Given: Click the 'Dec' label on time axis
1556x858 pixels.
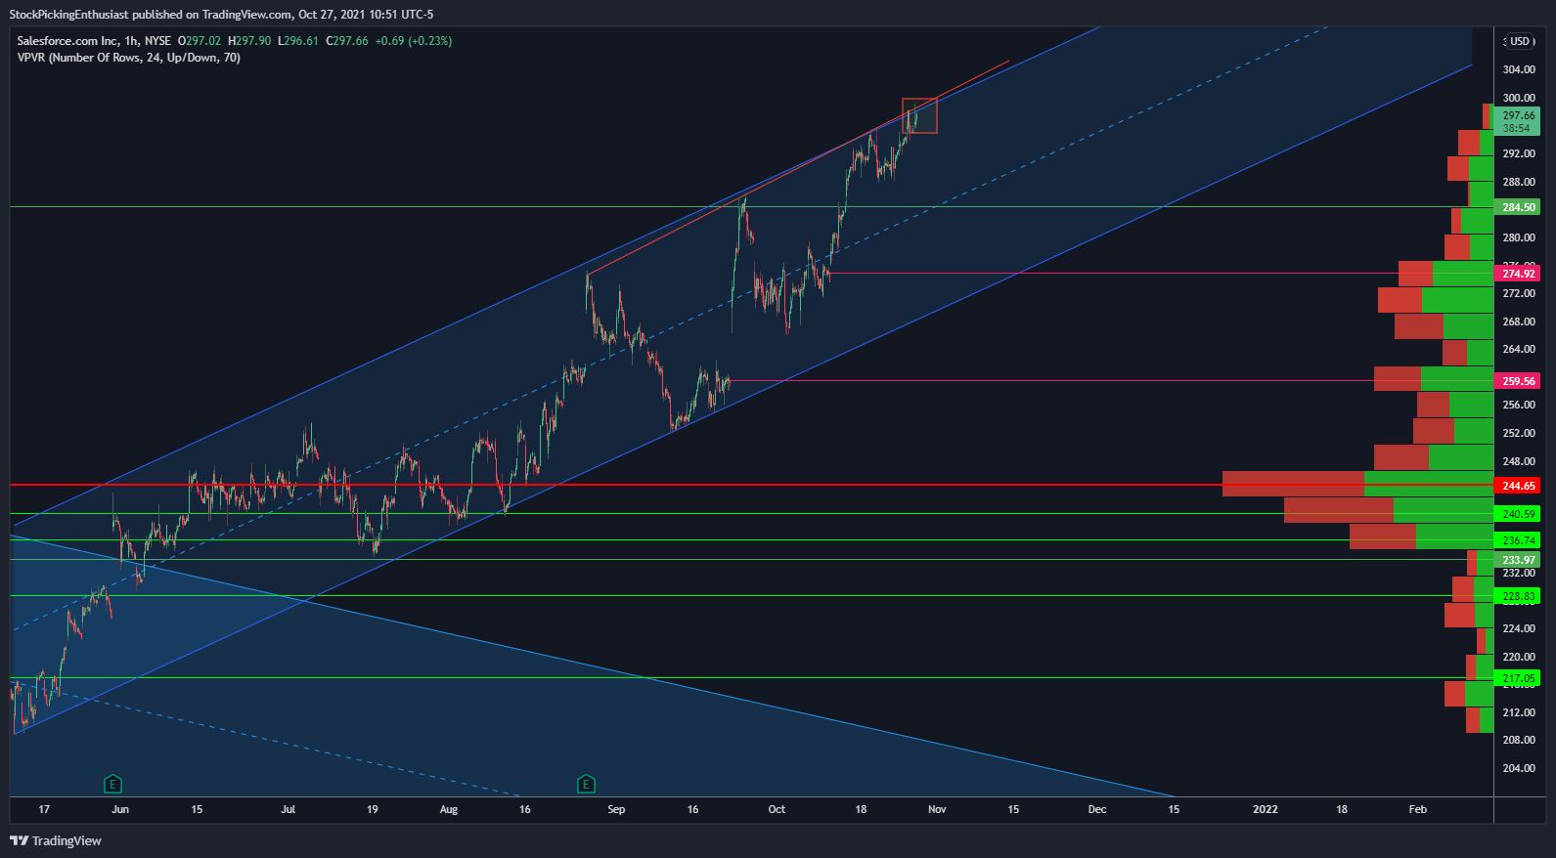Looking at the screenshot, I should point(1097,809).
